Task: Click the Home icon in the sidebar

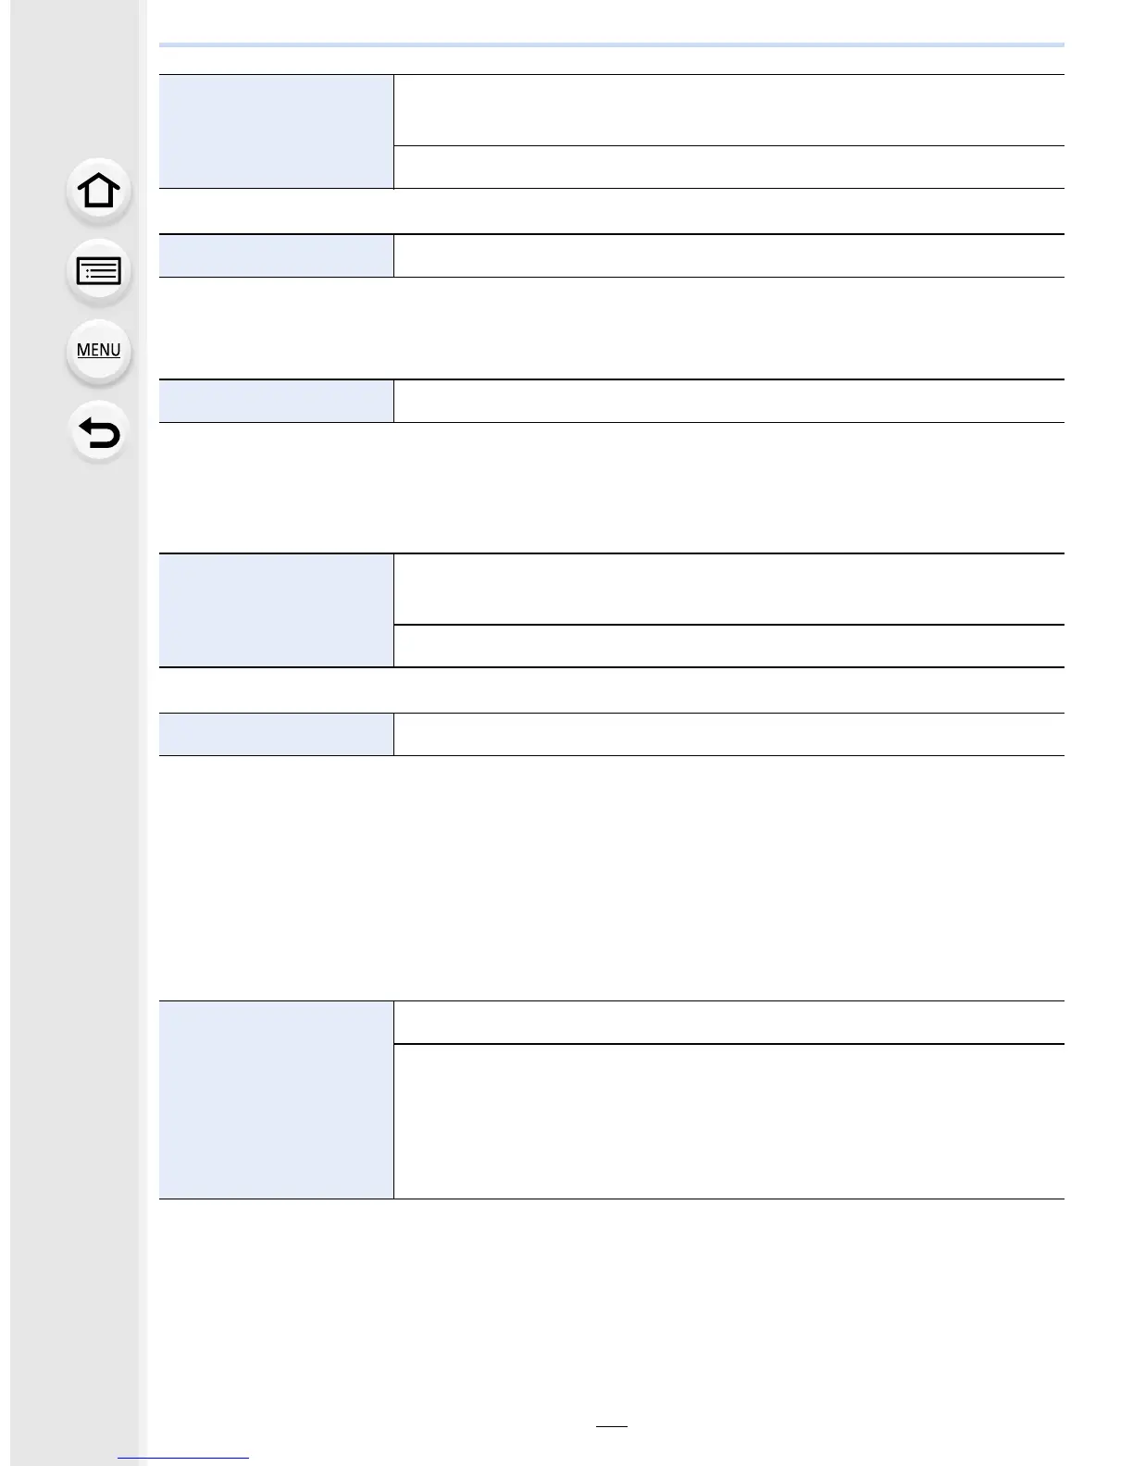Action: (99, 192)
